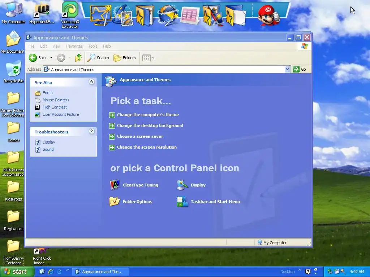Launch Internet Explorer from quick launch
This screenshot has width=370, height=277.
click(51, 272)
